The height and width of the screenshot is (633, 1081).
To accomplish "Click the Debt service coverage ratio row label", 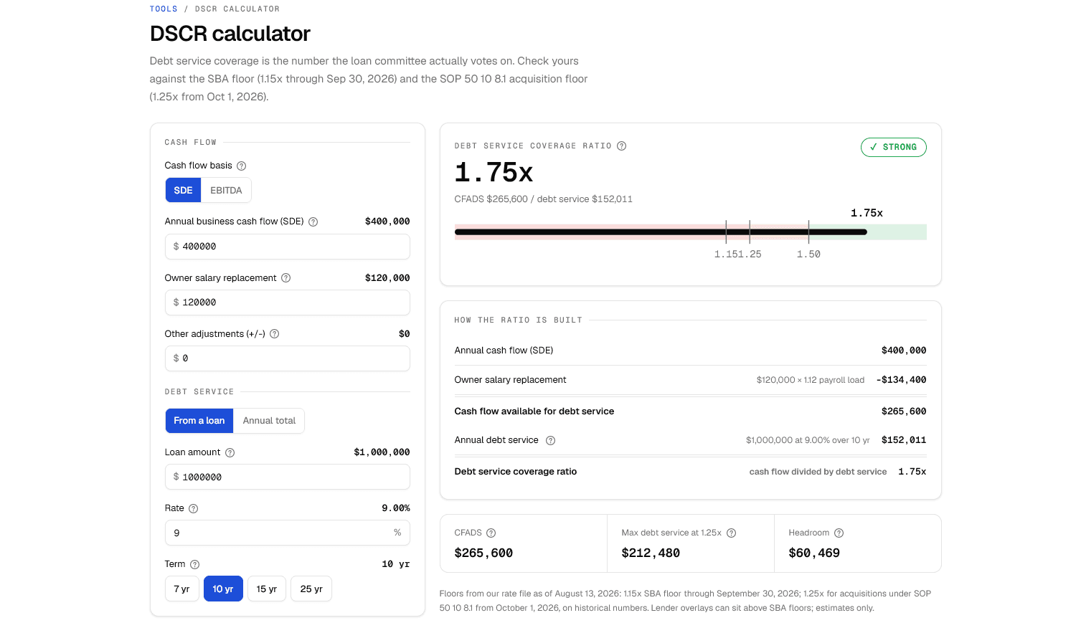I will (516, 472).
